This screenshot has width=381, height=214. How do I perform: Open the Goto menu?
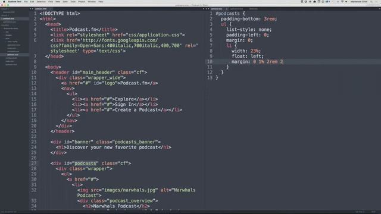tap(65, 1)
